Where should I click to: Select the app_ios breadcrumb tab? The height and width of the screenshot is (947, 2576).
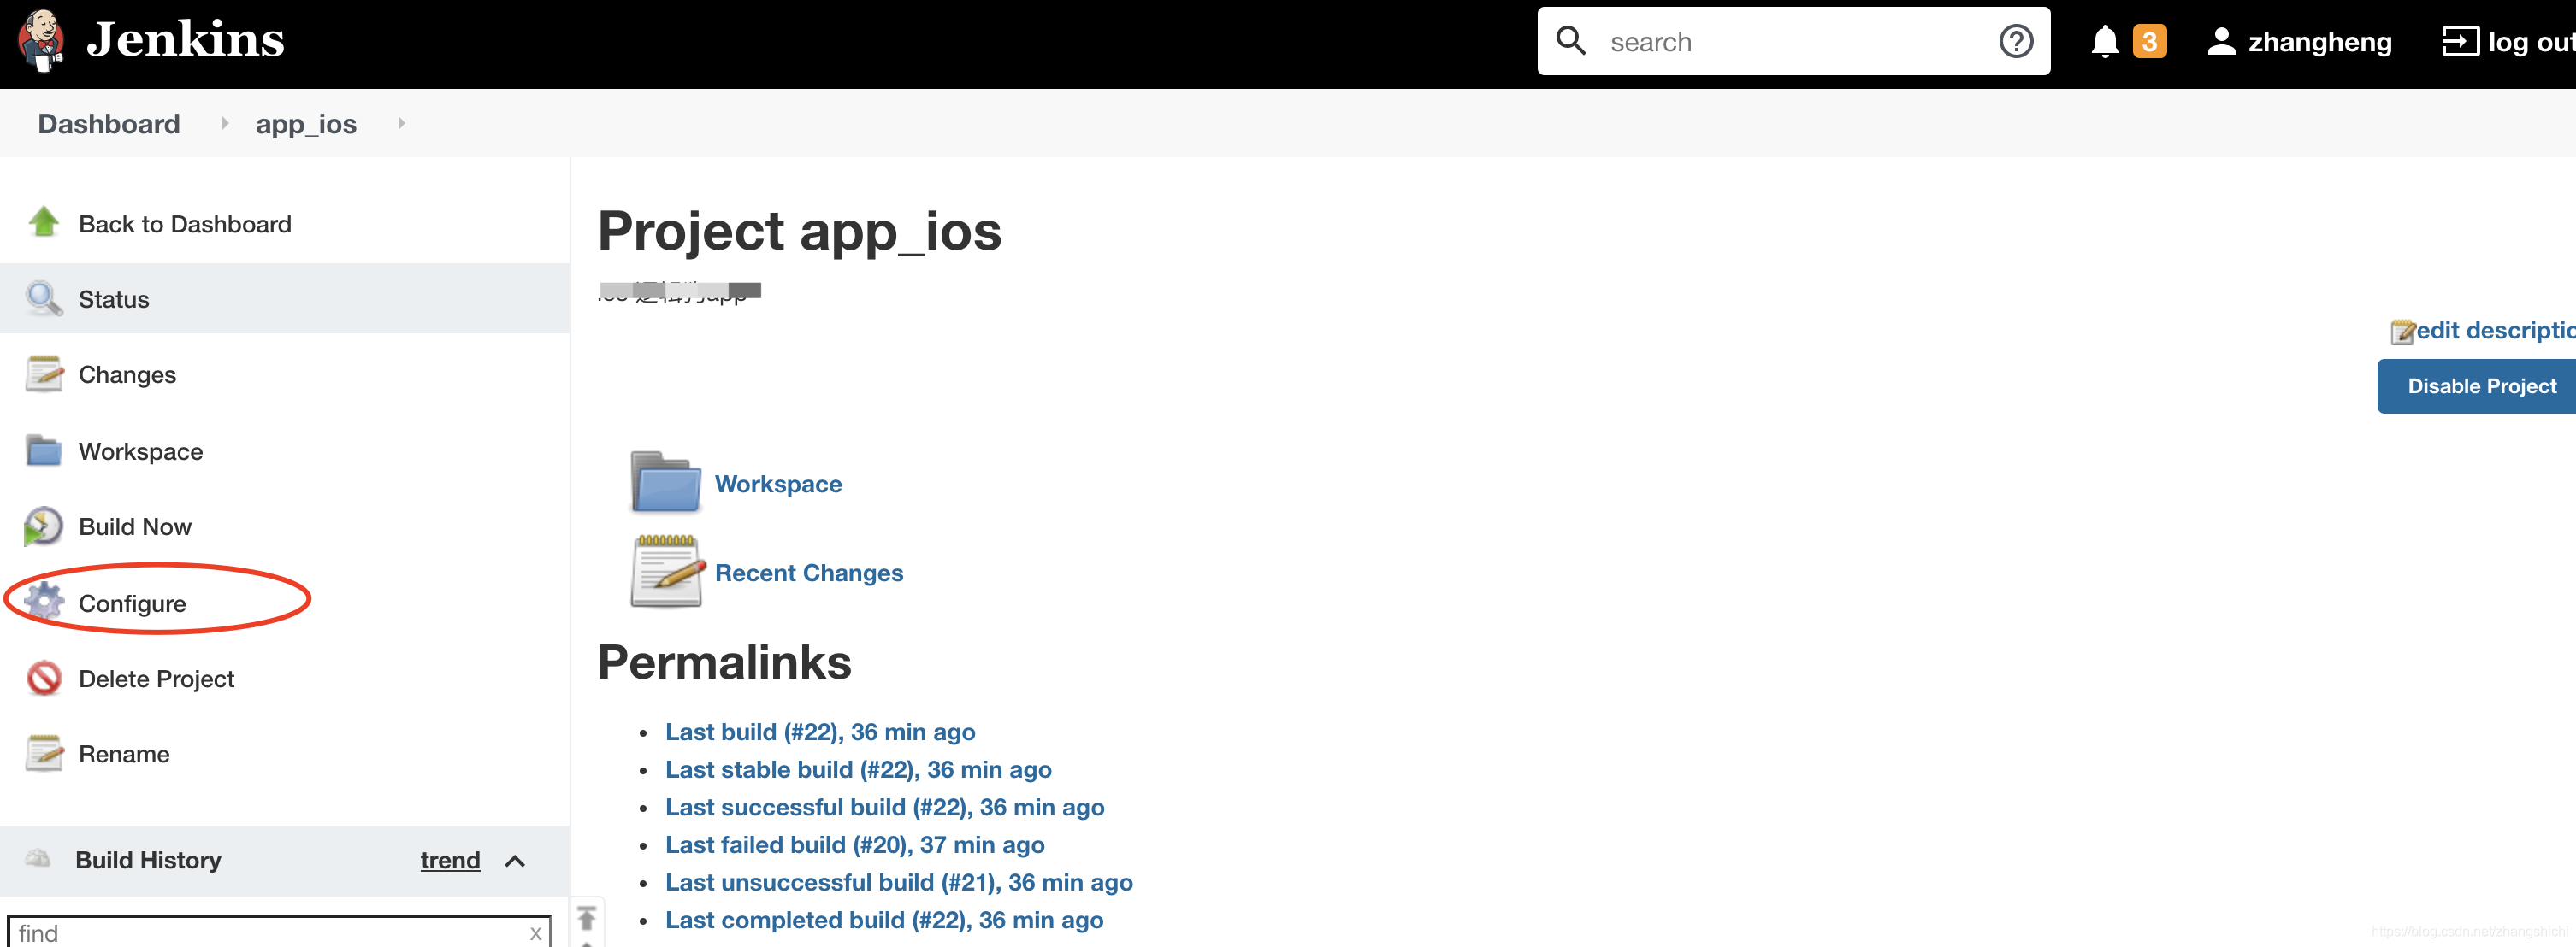pos(306,123)
